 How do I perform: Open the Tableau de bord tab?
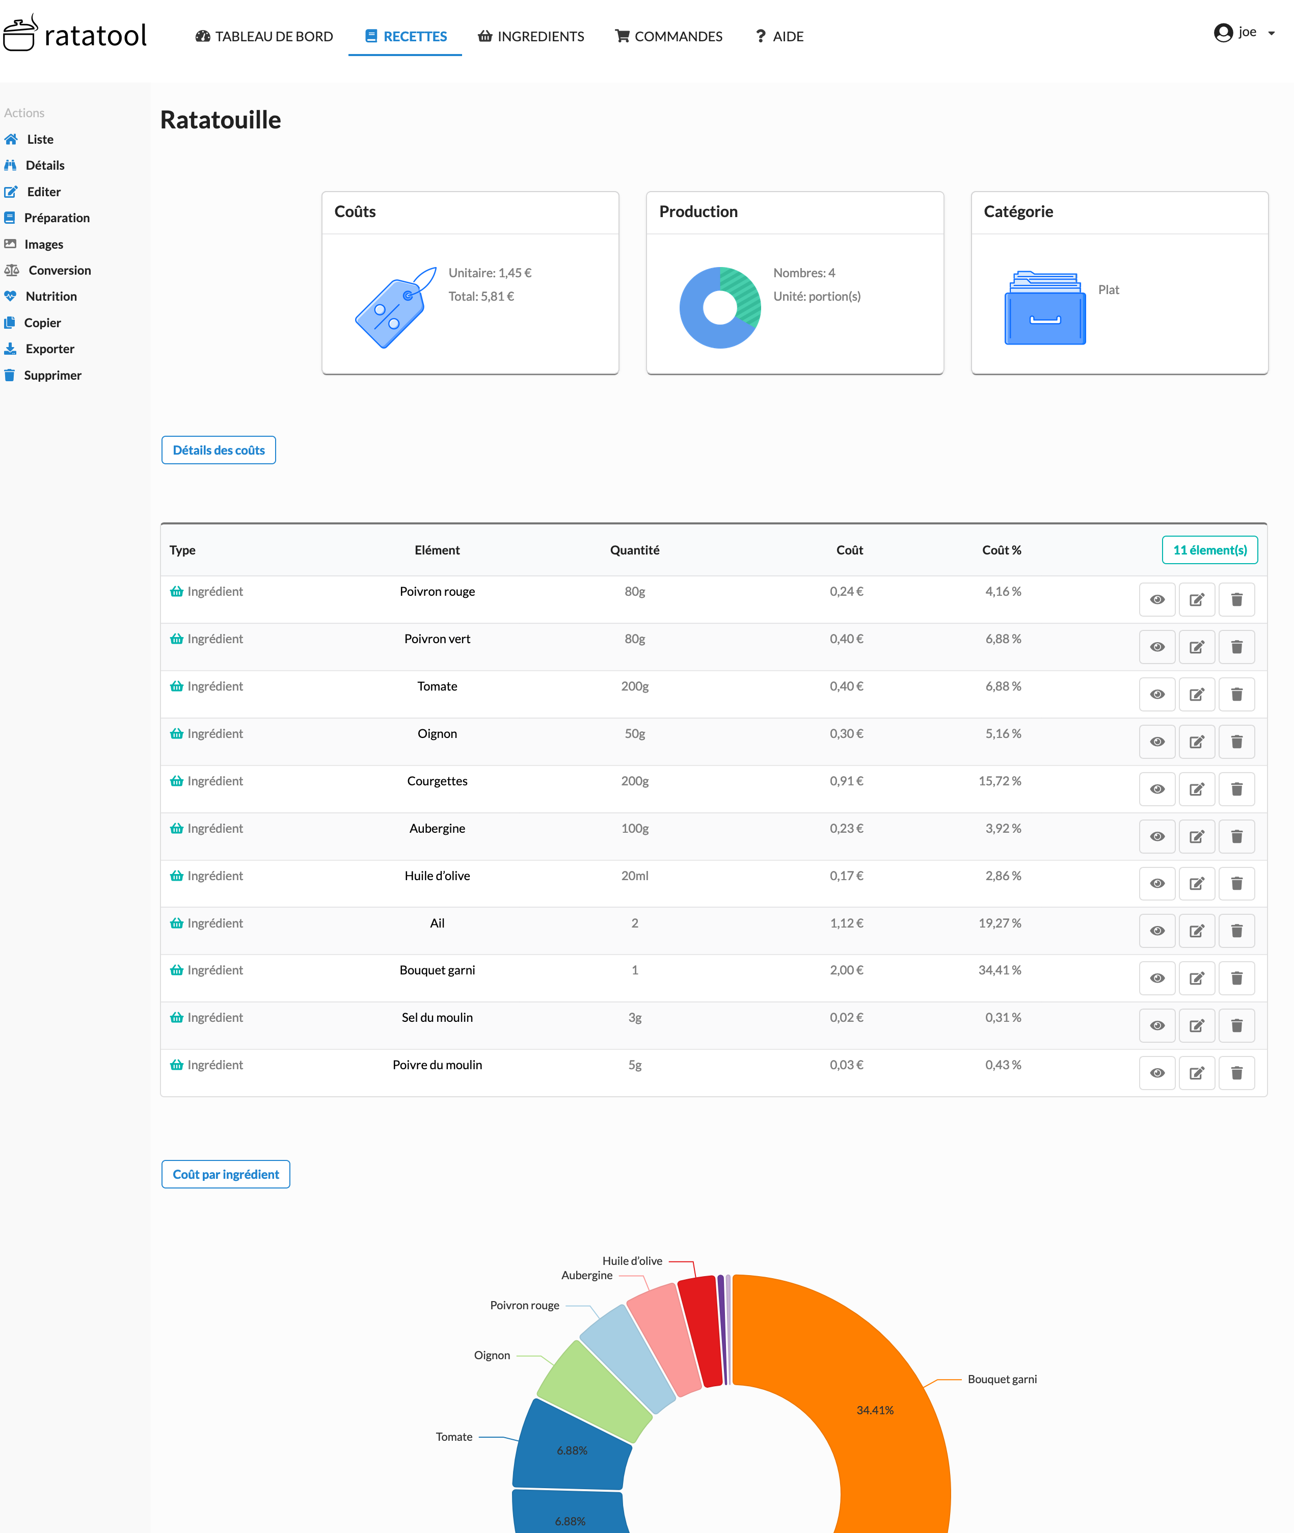pyautogui.click(x=264, y=36)
